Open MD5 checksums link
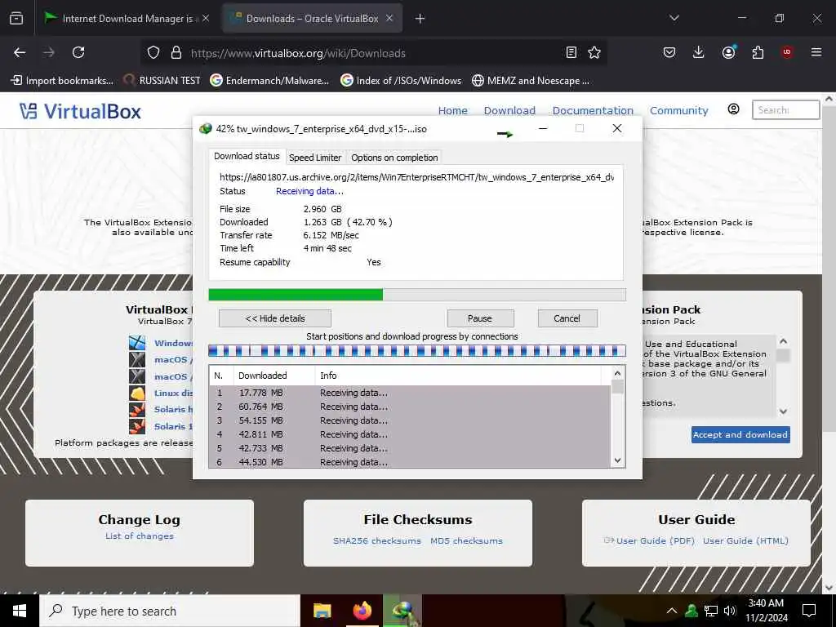The width and height of the screenshot is (836, 627). pos(466,540)
